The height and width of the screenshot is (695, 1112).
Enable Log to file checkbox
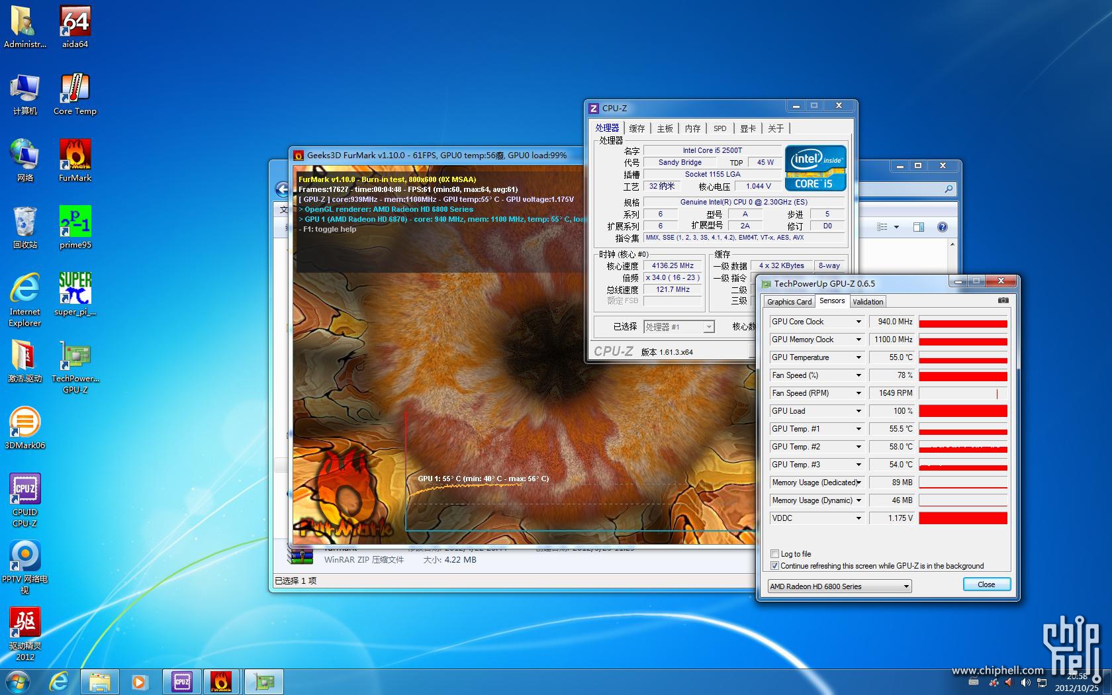[x=774, y=553]
